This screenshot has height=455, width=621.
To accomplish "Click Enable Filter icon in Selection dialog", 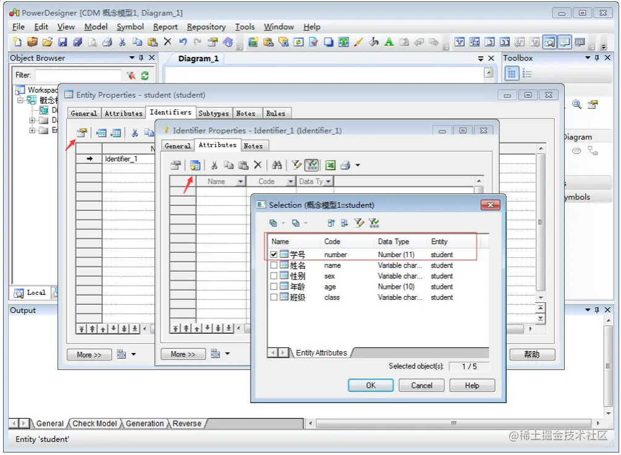I will pos(373,223).
